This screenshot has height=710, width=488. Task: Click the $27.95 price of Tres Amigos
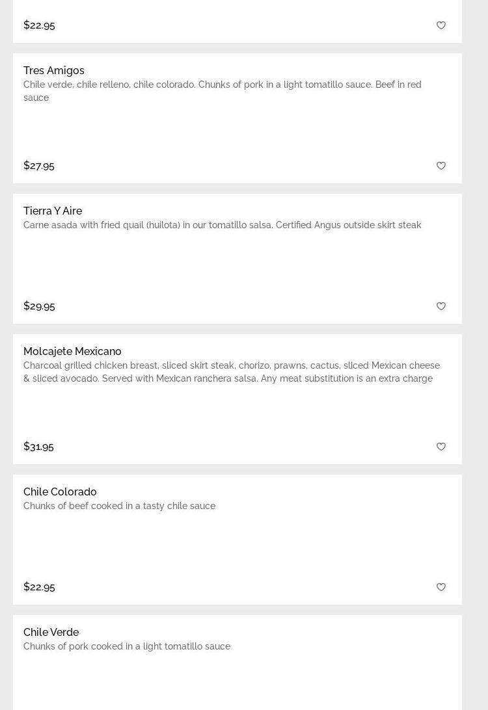tap(39, 165)
